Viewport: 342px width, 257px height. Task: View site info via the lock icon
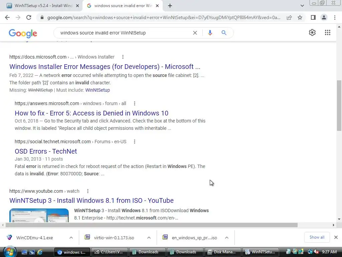click(x=42, y=17)
